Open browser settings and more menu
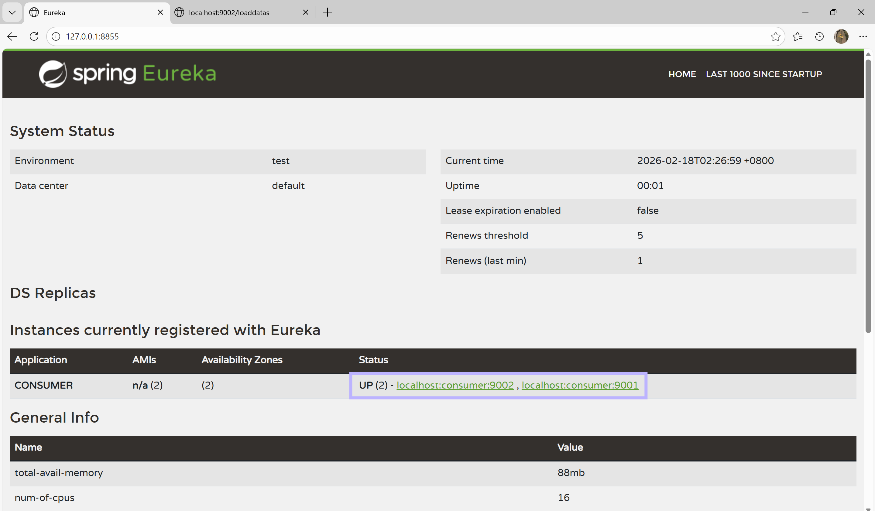 click(863, 36)
